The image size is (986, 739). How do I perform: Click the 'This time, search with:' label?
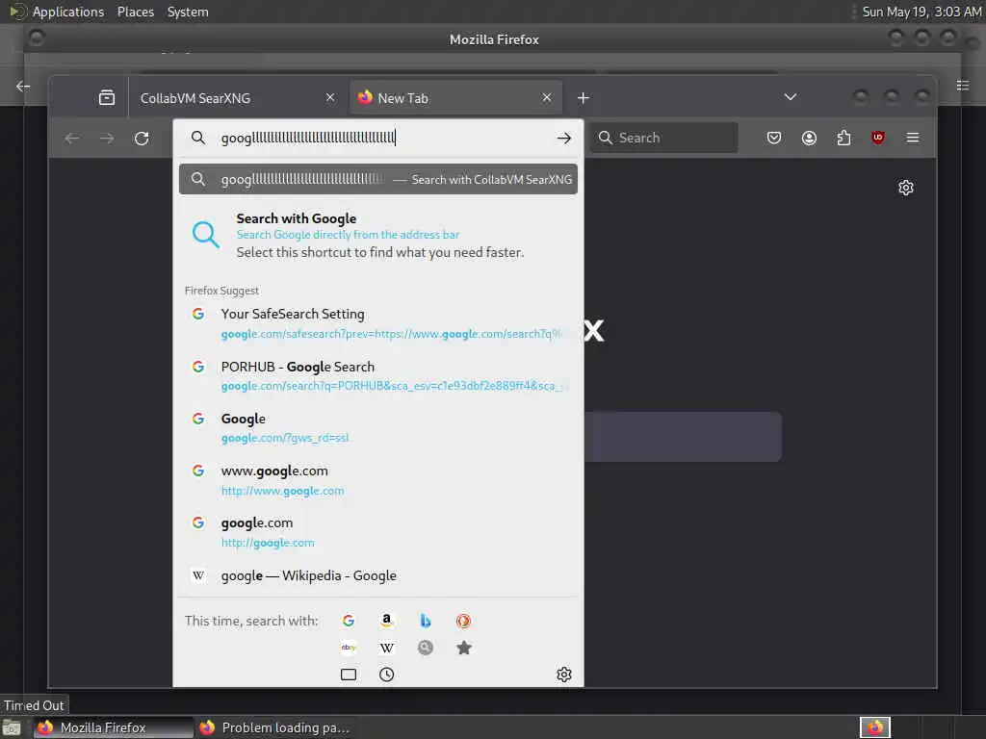click(251, 621)
